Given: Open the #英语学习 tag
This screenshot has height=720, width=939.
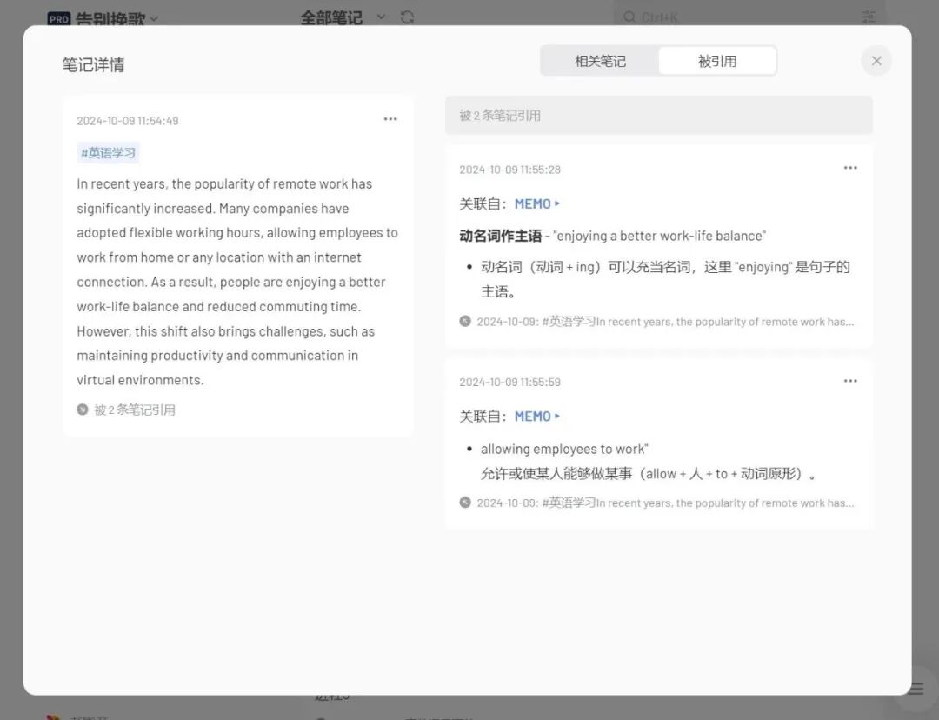Looking at the screenshot, I should [x=108, y=153].
